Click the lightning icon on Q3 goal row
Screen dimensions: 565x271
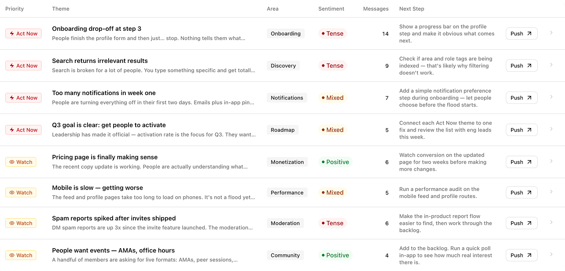[12, 130]
